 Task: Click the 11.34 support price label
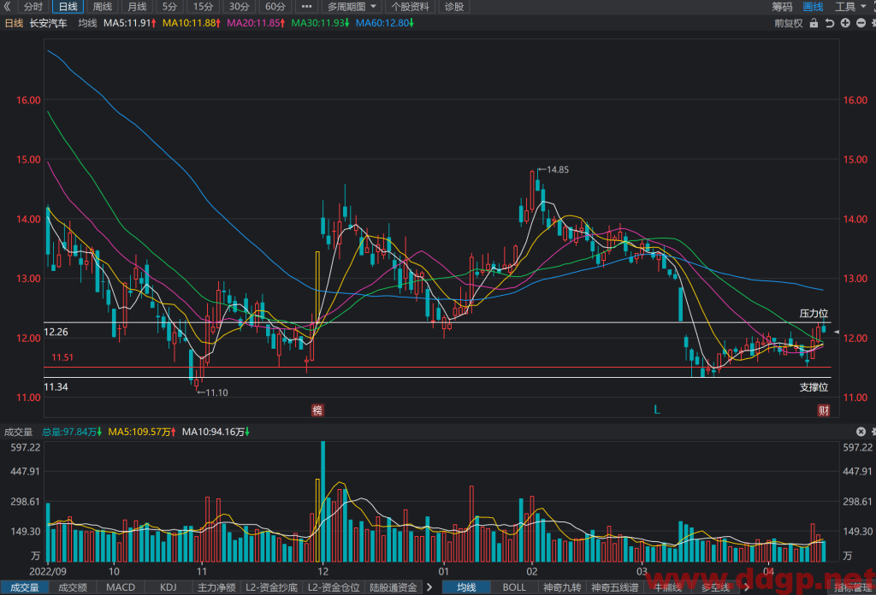pos(56,386)
